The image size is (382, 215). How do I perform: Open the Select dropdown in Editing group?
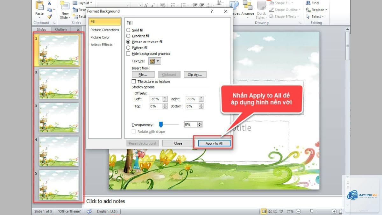coord(315,17)
